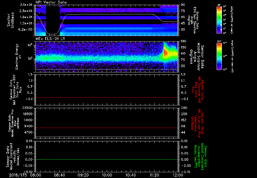The width and height of the screenshot is (257, 178).
Task: Click the black data gap in NPI panel
Action: pos(53,20)
